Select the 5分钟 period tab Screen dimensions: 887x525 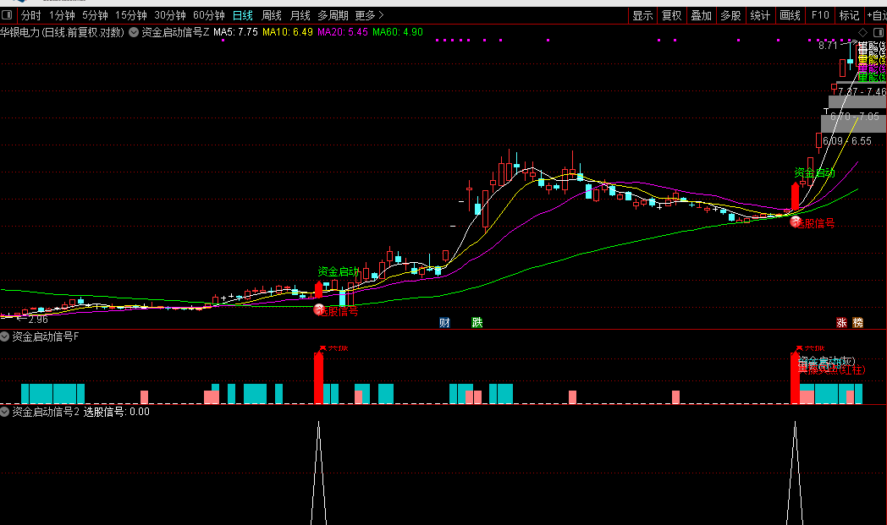tap(95, 15)
